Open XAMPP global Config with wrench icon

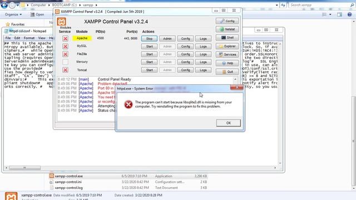tap(228, 21)
